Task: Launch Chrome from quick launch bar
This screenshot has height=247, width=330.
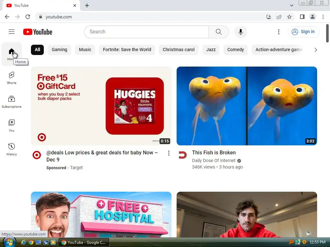Action: click(x=31, y=242)
